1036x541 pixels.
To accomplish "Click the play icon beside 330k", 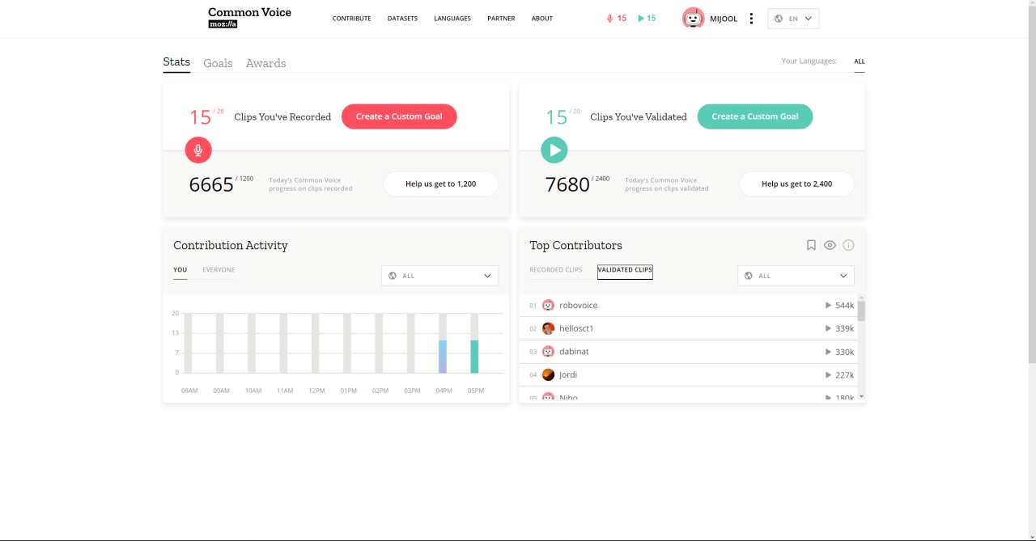I will [828, 352].
